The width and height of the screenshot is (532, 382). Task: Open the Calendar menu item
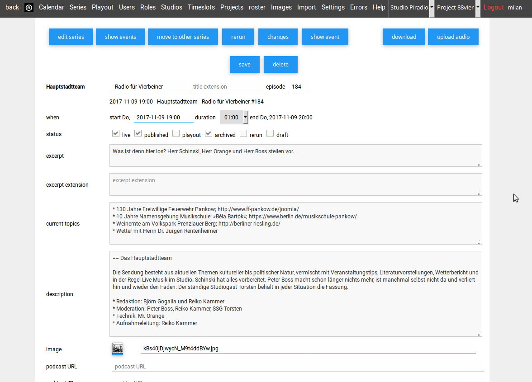(52, 8)
